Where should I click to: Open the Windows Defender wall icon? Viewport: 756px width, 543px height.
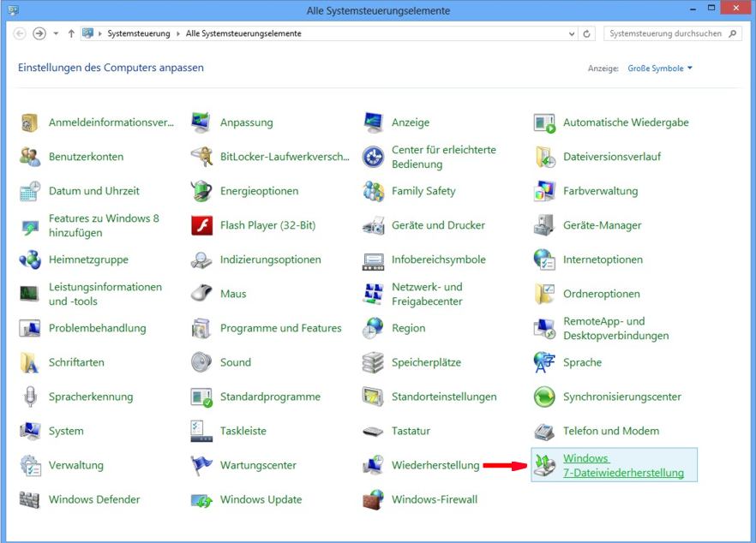(29, 499)
